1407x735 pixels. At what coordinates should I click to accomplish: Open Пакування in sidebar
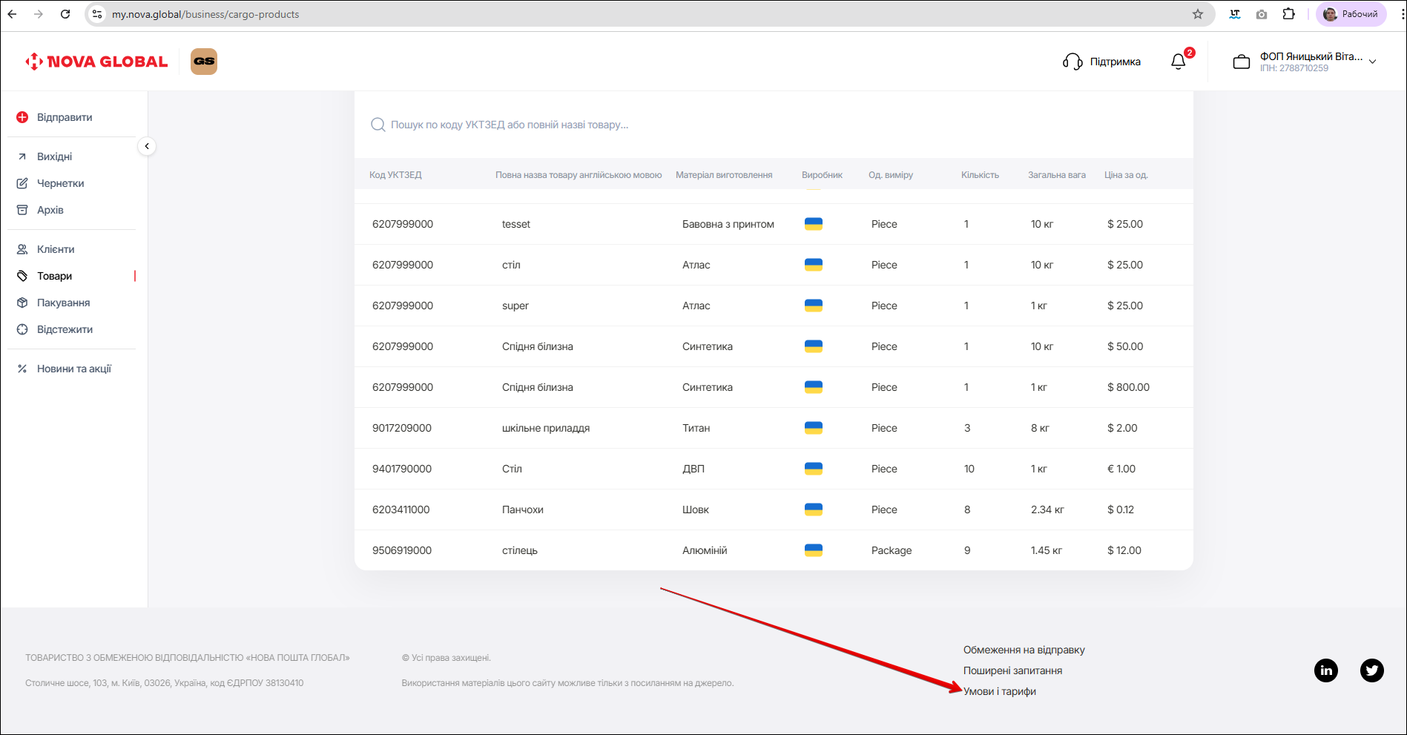(x=63, y=303)
